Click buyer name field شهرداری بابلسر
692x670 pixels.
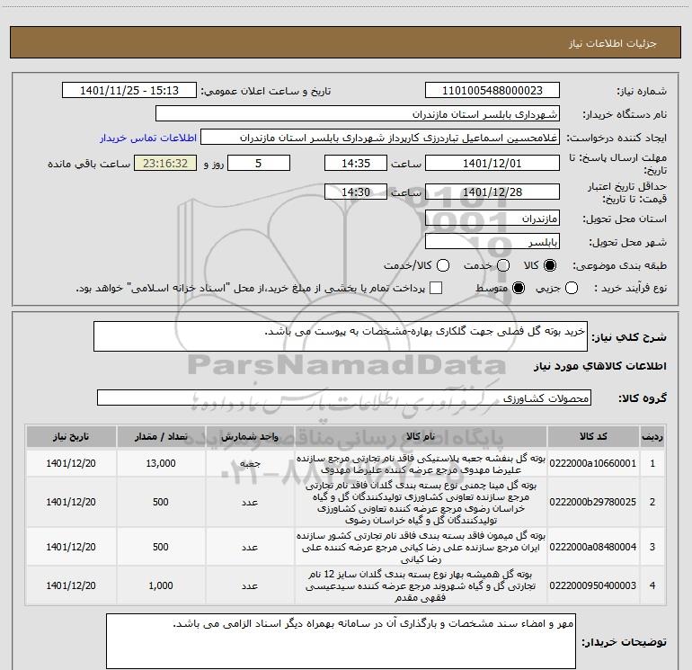358,114
